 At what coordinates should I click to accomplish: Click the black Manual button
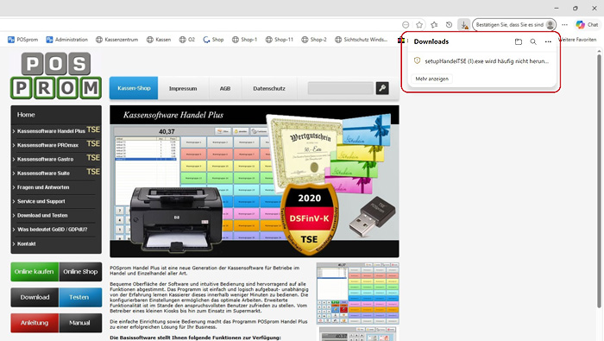[80, 323]
